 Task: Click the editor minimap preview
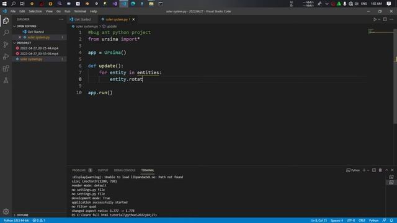[x=380, y=32]
